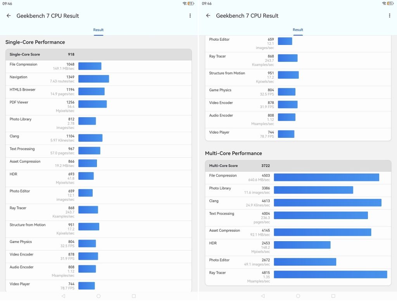Select the Result tab on left screen
This screenshot has height=302, width=397.
click(98, 30)
